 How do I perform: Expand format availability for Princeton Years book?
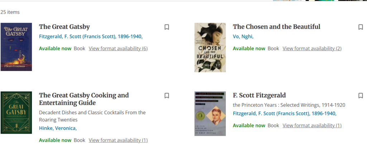[312, 125]
